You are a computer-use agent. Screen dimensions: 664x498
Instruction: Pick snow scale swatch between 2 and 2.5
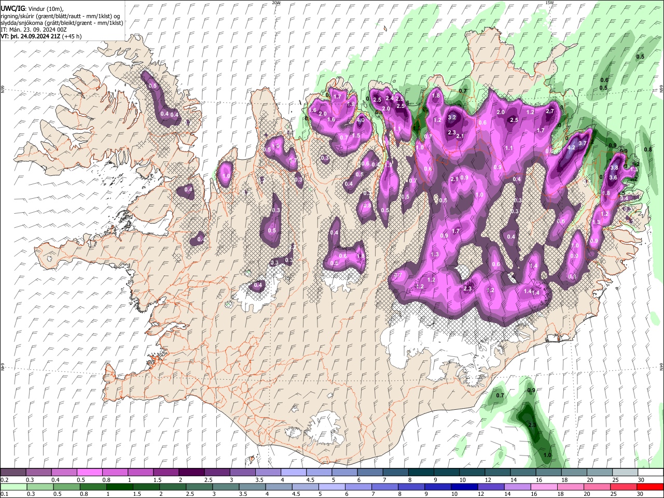coord(191,473)
